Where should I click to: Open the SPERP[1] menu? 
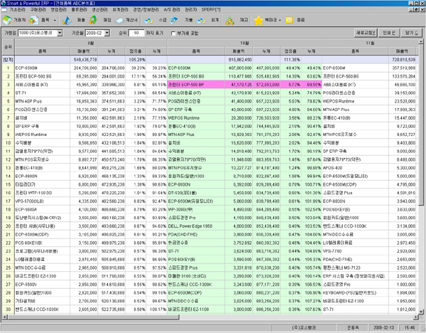(x=211, y=9)
